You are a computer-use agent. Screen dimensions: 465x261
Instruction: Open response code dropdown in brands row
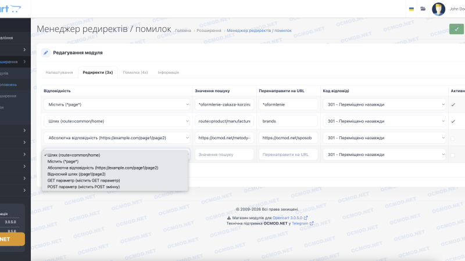click(384, 121)
